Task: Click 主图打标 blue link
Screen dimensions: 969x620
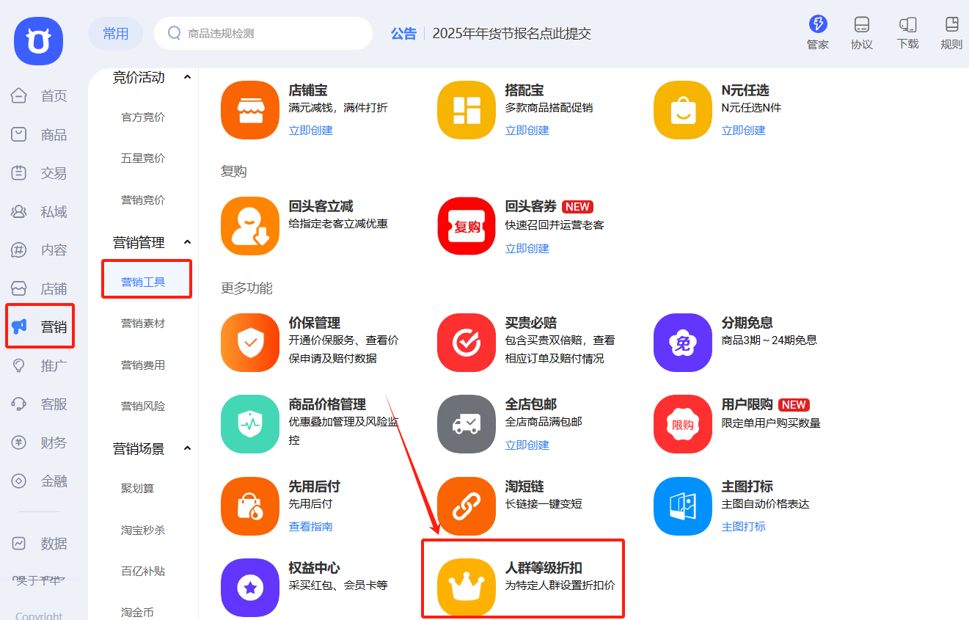Action: coord(743,526)
